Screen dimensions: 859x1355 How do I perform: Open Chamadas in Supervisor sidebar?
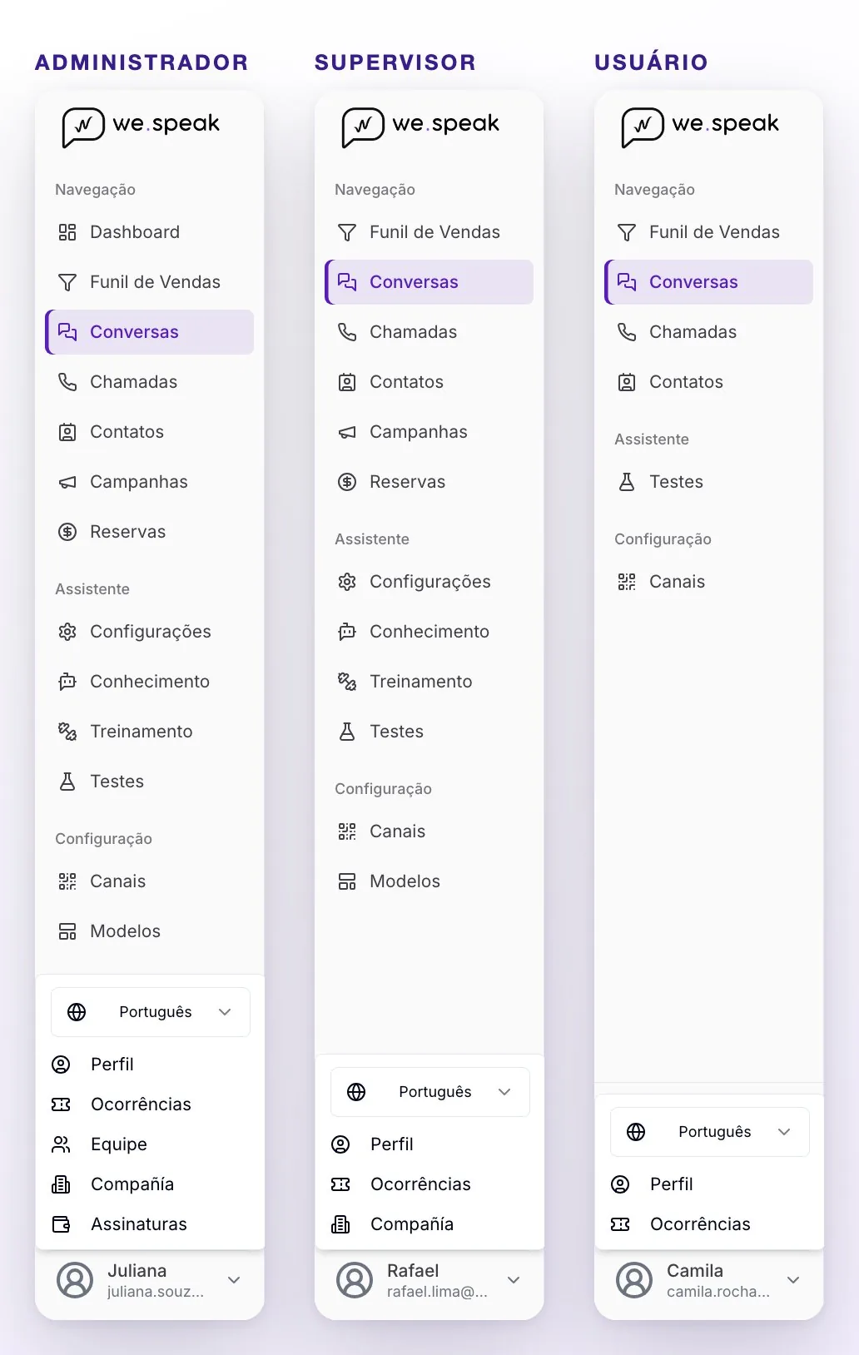tap(429, 332)
